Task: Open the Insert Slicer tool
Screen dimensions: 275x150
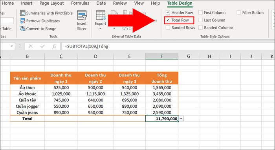Action: pos(82,21)
